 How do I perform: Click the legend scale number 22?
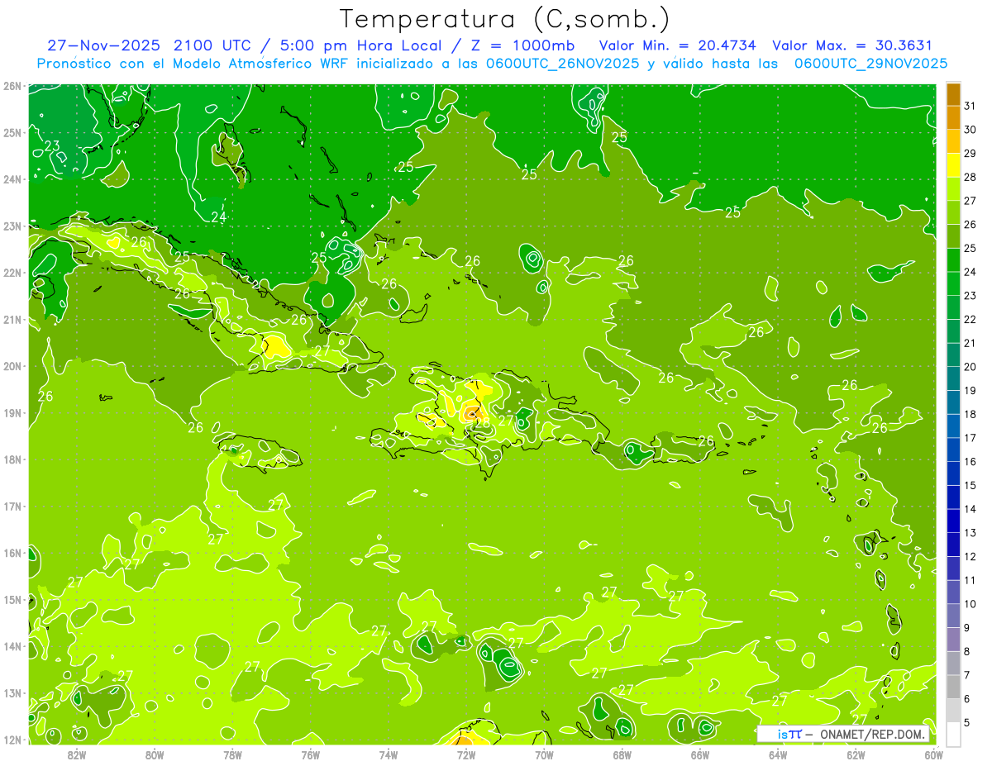click(970, 319)
